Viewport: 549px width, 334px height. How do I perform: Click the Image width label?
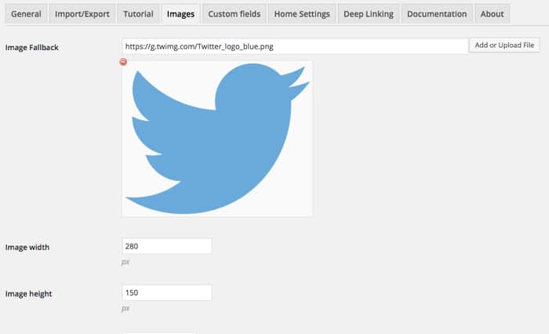[x=27, y=247]
